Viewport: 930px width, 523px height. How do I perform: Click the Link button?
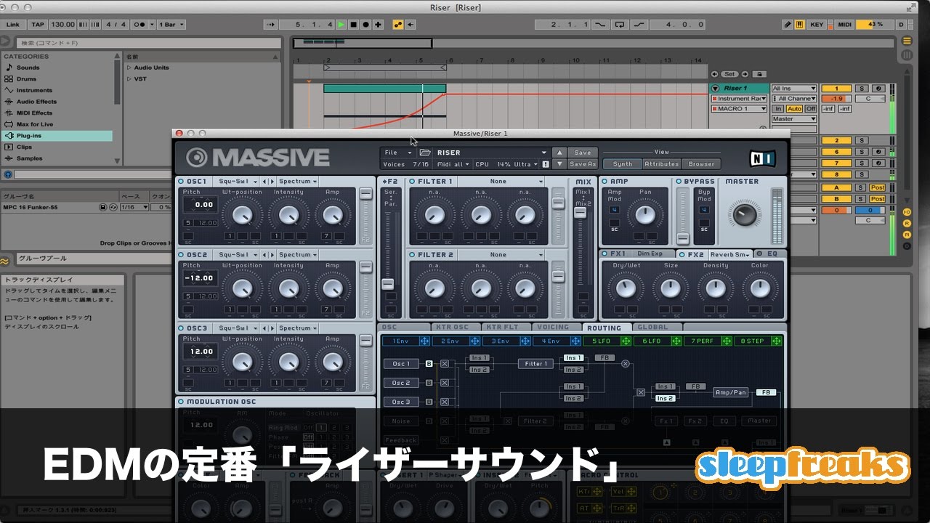[x=12, y=25]
